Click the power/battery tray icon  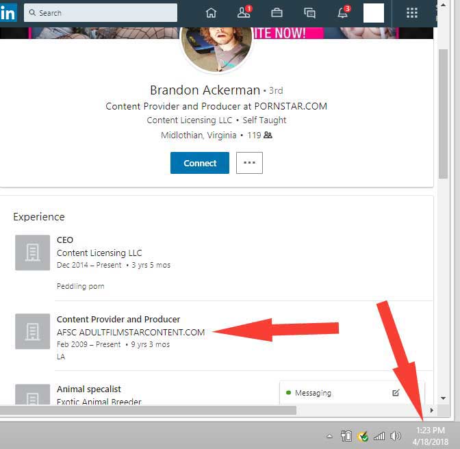346,436
